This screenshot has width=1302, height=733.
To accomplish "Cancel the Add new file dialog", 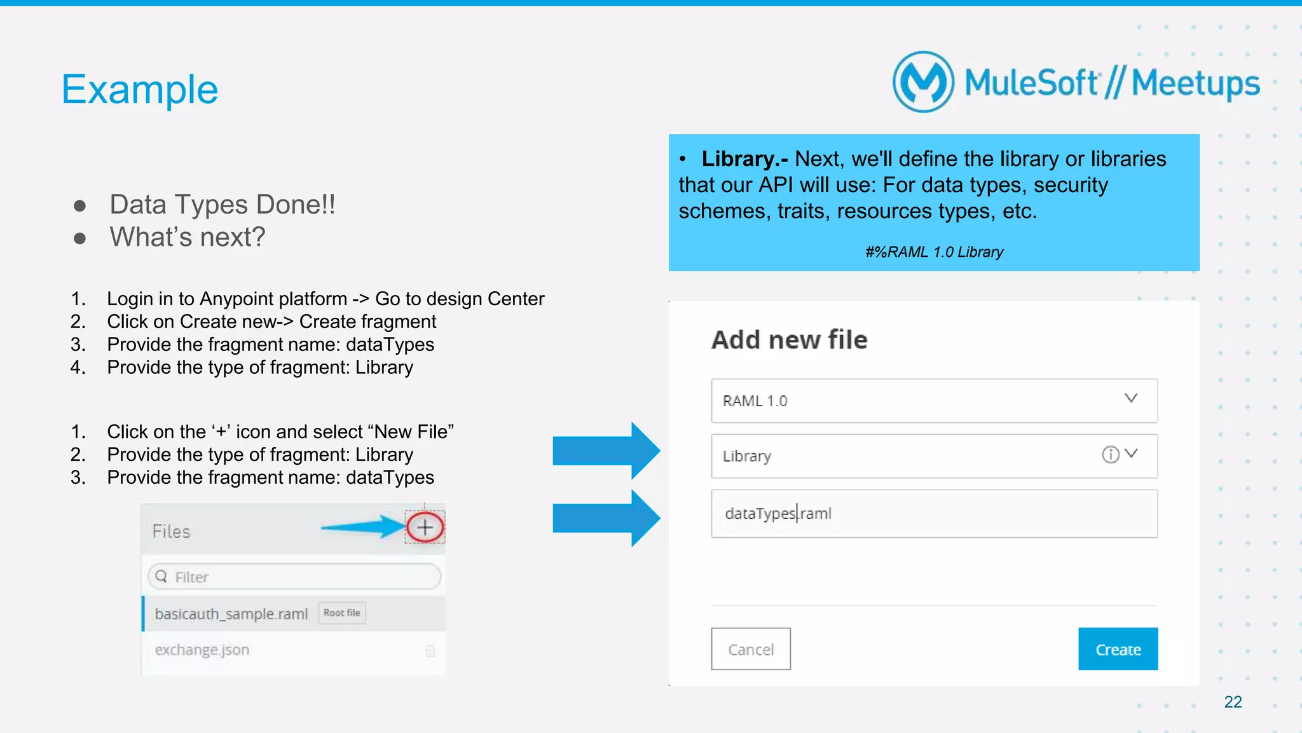I will click(751, 649).
